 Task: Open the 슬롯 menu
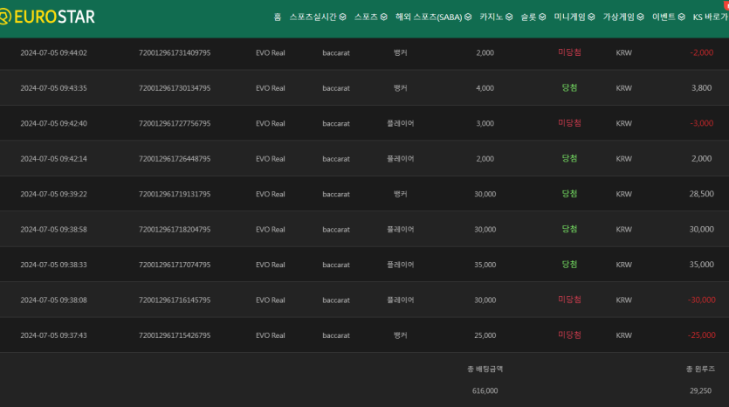tap(528, 17)
